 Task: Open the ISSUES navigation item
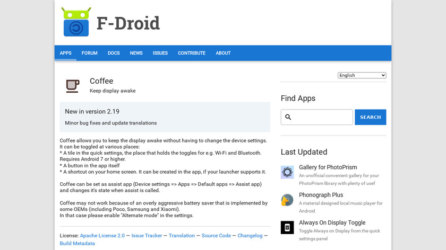(x=160, y=53)
